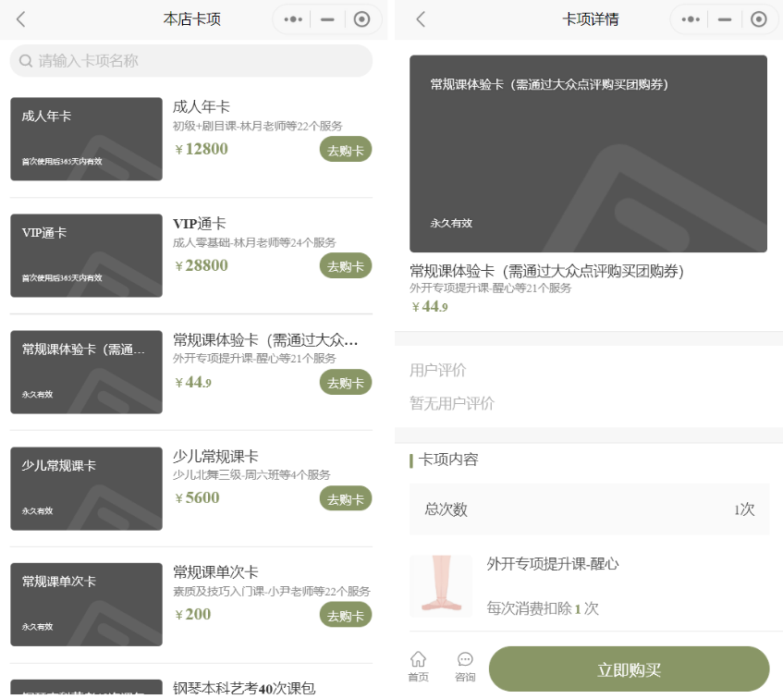Click 钢琴本科艺考40次课包 title

[x=244, y=688]
